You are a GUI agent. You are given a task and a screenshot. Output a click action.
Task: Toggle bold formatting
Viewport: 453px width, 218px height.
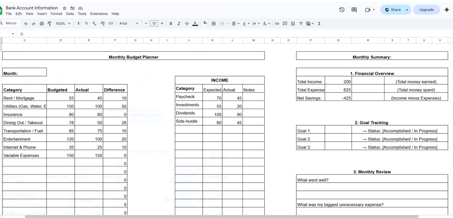171,23
